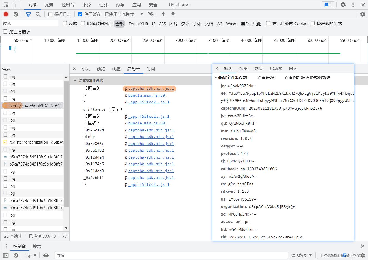Close the left request details pane
Screen dimensions: 368x260
[74, 69]
